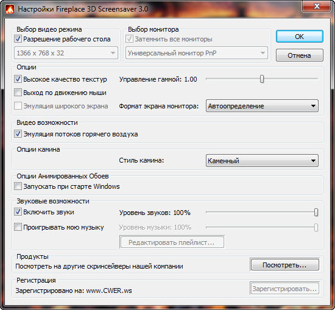Screen dimensions: 335x310
Task: Close the Fireplace settings window
Action: [x=317, y=6]
